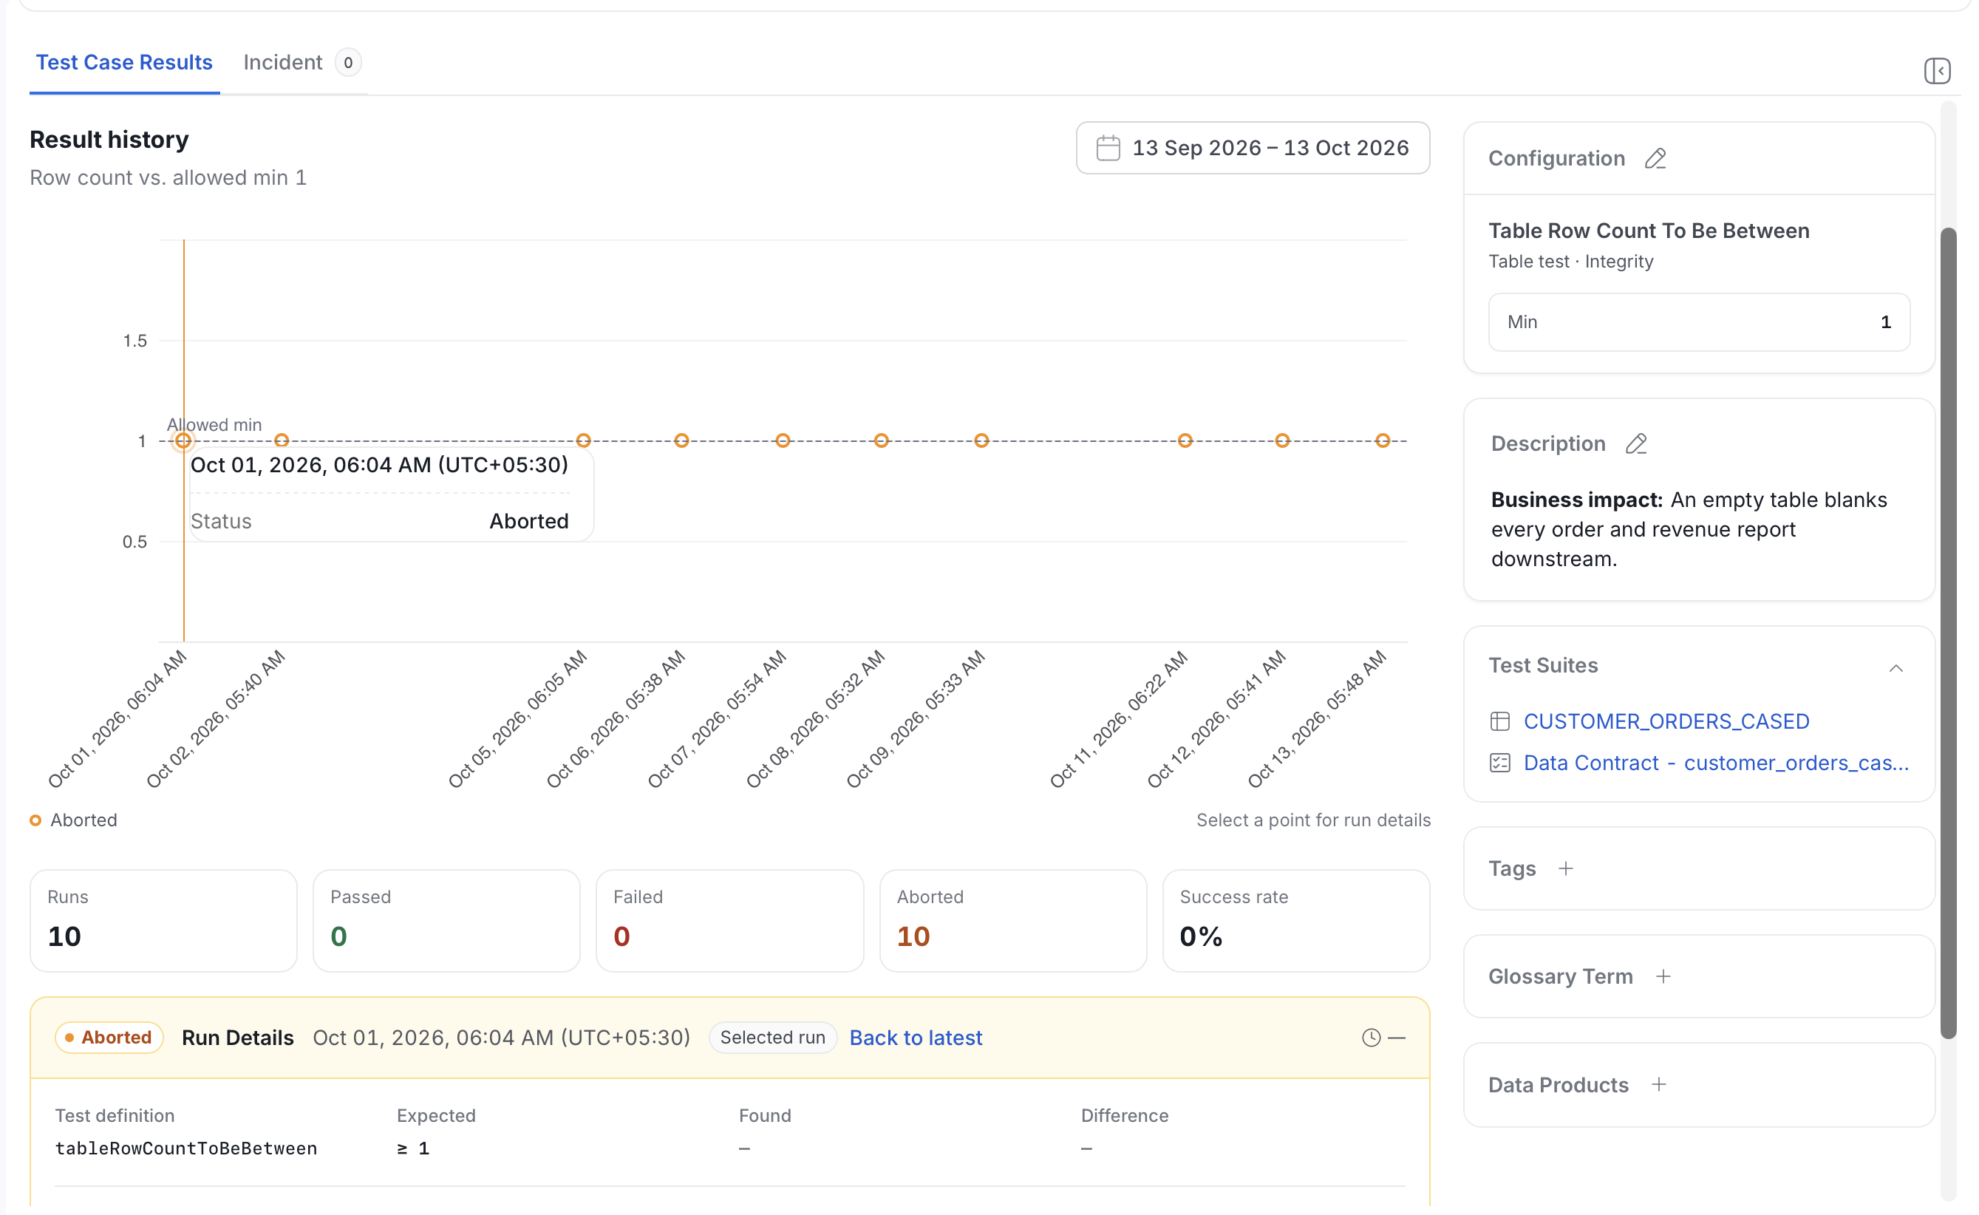
Task: Open the CUSTOMER_ORDERS_CASED test suite link
Action: point(1666,721)
